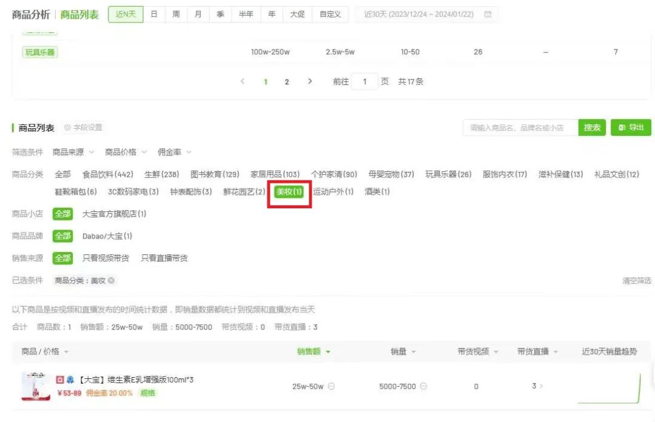Go to next page with right arrow
Viewport: 655px width, 422px height.
click(x=310, y=81)
